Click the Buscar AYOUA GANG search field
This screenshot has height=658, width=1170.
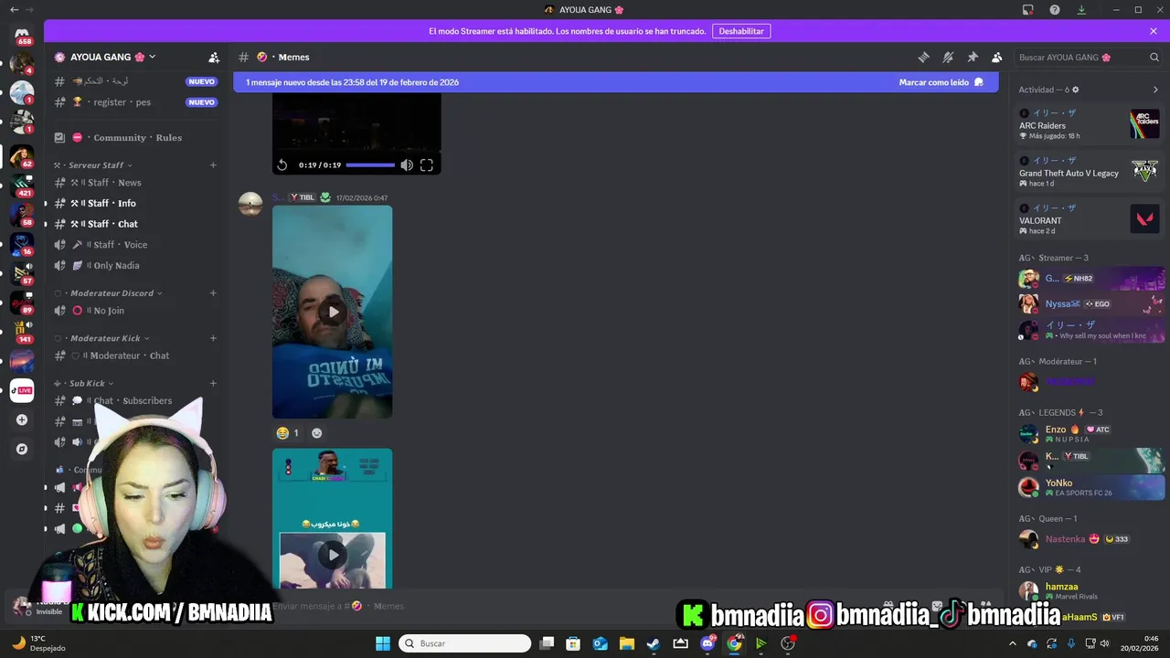[x=1088, y=57]
